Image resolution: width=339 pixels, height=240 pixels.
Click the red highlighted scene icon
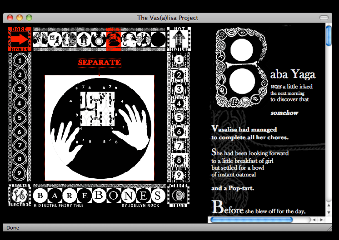[x=113, y=39]
